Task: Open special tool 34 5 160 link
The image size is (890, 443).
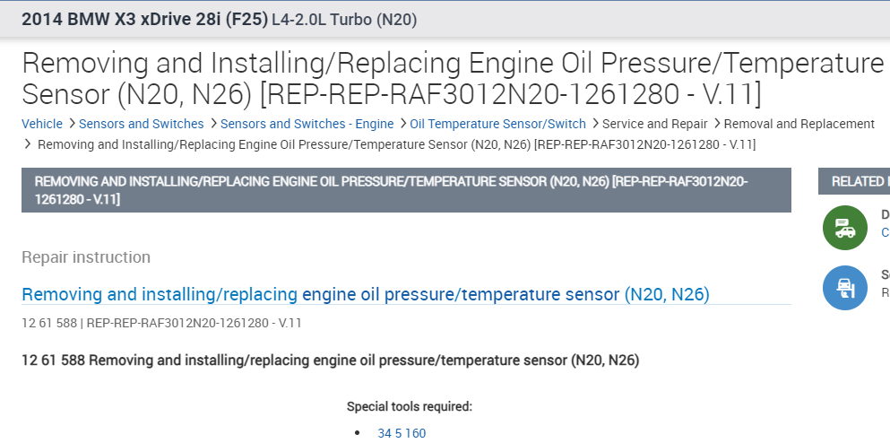Action: tap(402, 433)
